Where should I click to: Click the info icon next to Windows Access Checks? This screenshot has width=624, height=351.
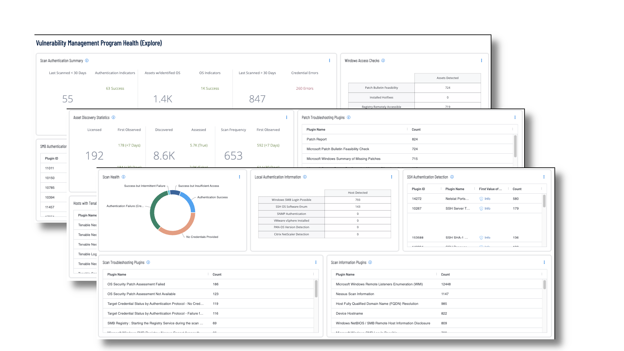[383, 60]
